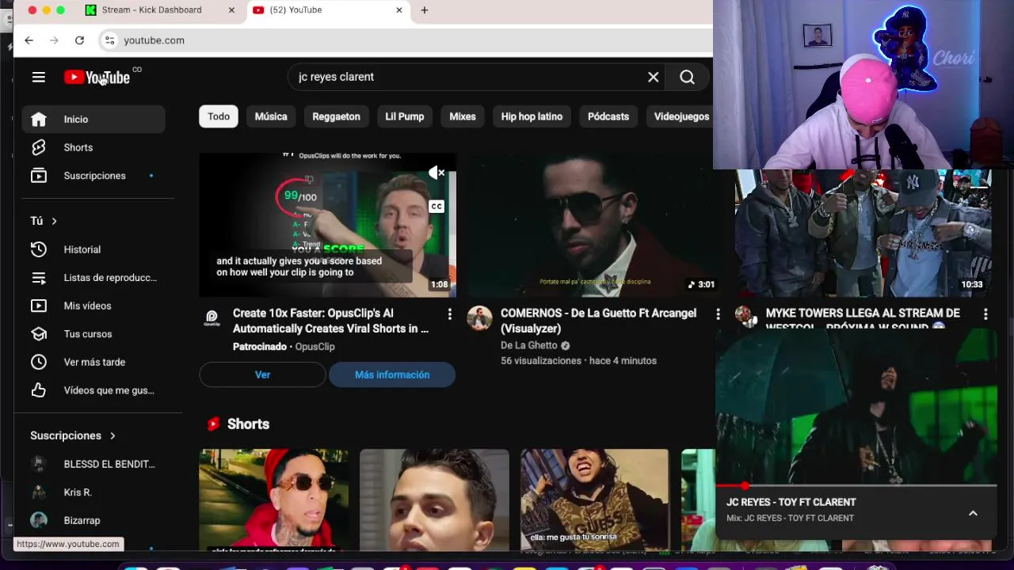Screen dimensions: 1014x570
Task: Select the Pódcasts filter chip
Action: 608,116
